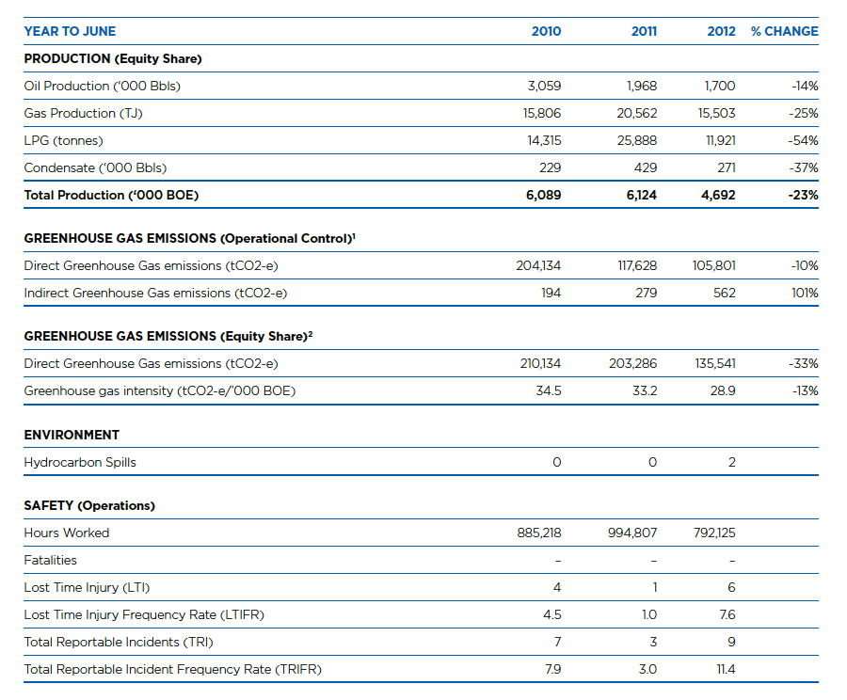This screenshot has width=847, height=700.
Task: Click the 429 condensate value
Action: [x=646, y=168]
